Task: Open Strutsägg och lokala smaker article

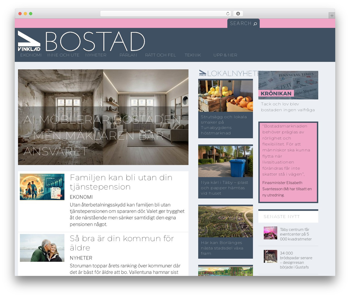Action: 224,125
